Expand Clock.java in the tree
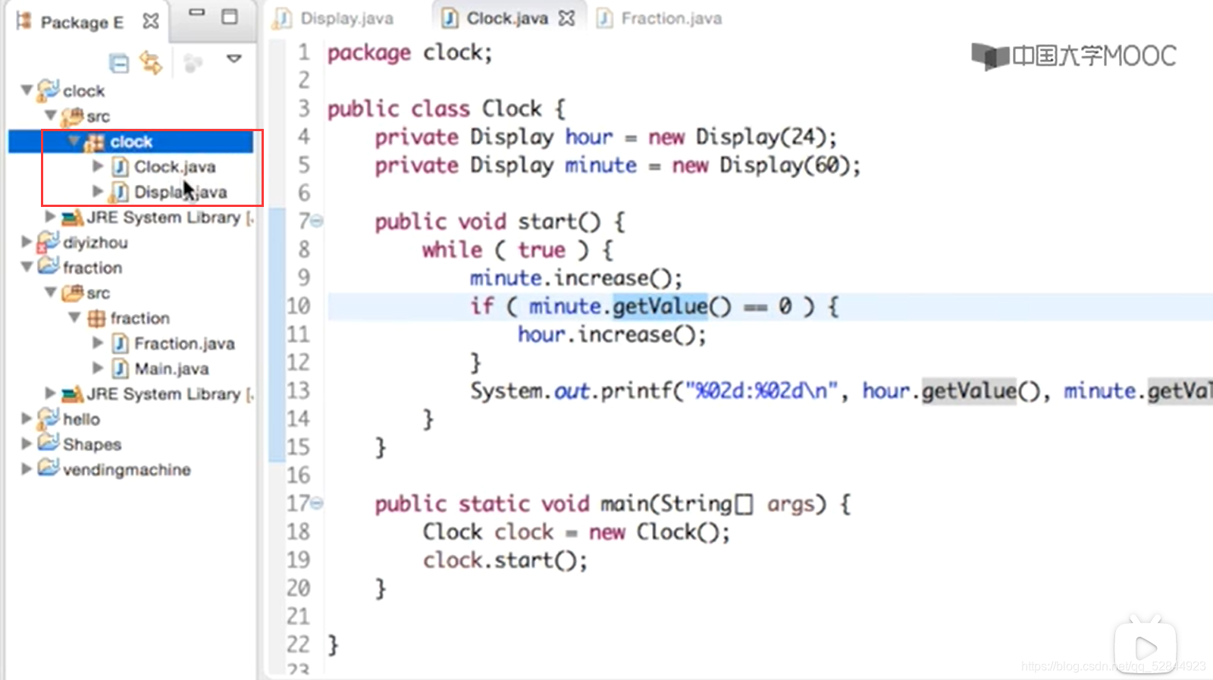This screenshot has width=1213, height=680. (x=98, y=166)
